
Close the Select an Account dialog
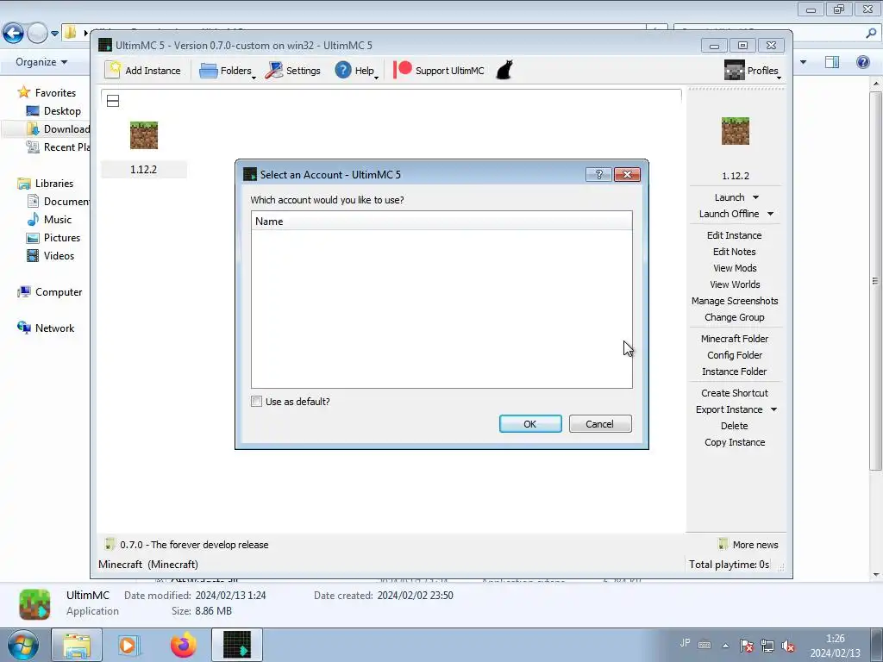click(627, 174)
